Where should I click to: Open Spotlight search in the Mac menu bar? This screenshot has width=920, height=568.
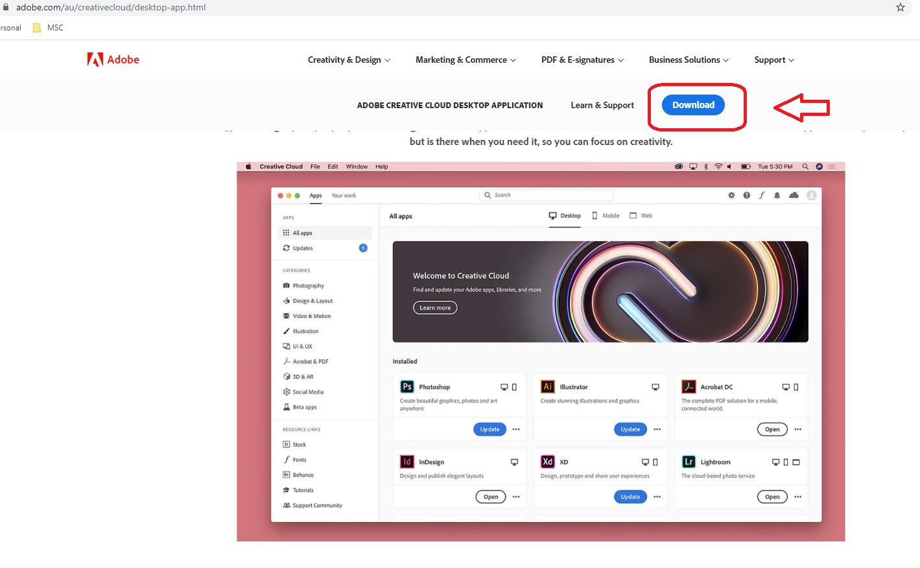pyautogui.click(x=805, y=166)
